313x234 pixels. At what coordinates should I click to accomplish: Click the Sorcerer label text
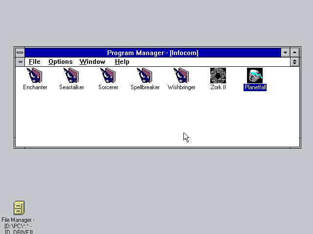[108, 87]
